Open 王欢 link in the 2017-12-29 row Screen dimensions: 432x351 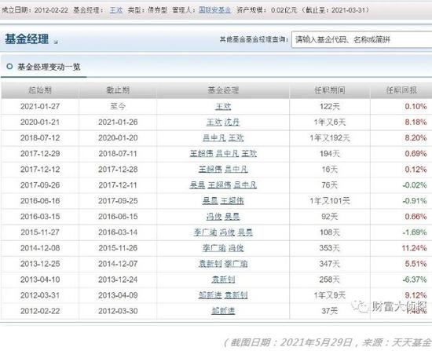point(249,153)
